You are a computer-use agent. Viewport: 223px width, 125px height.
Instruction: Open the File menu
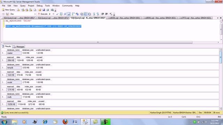3,6
